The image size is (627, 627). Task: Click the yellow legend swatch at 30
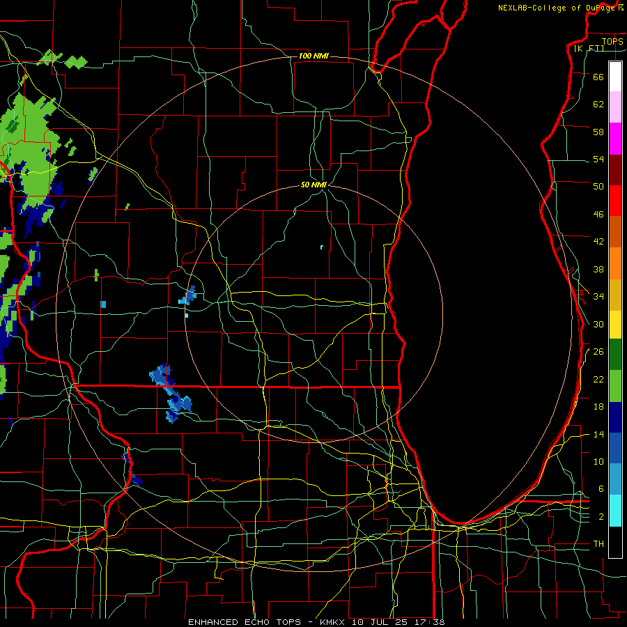pos(615,324)
